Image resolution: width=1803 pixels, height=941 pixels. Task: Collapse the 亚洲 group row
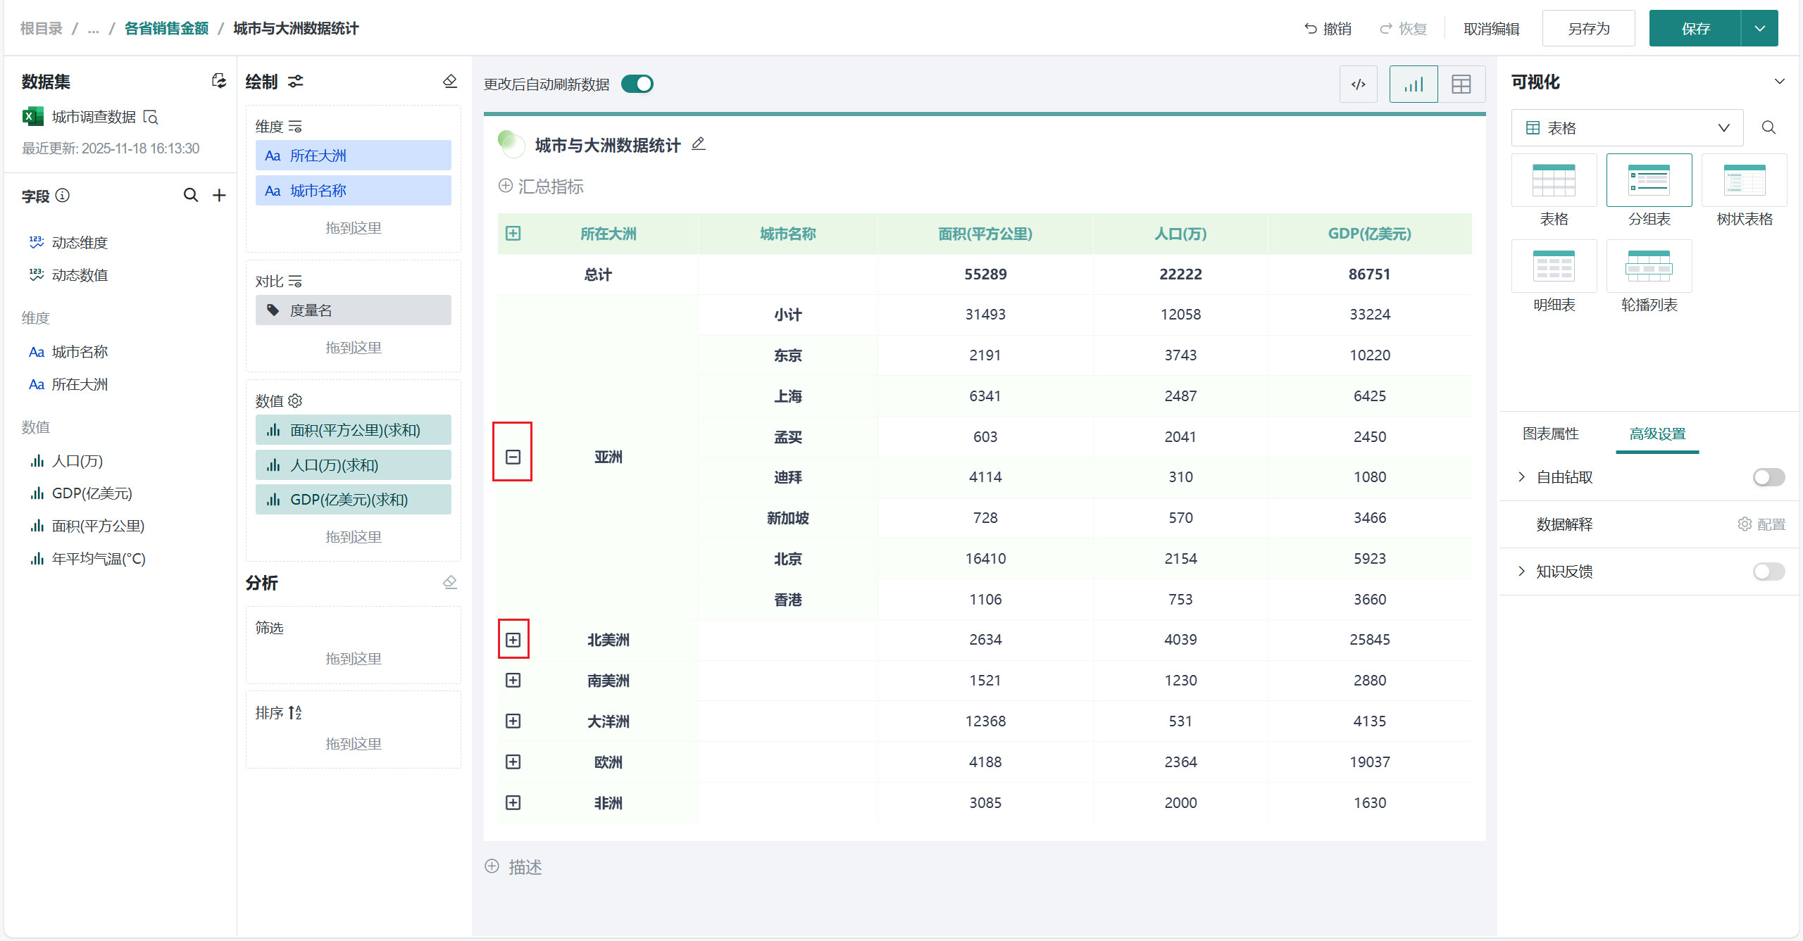click(513, 457)
